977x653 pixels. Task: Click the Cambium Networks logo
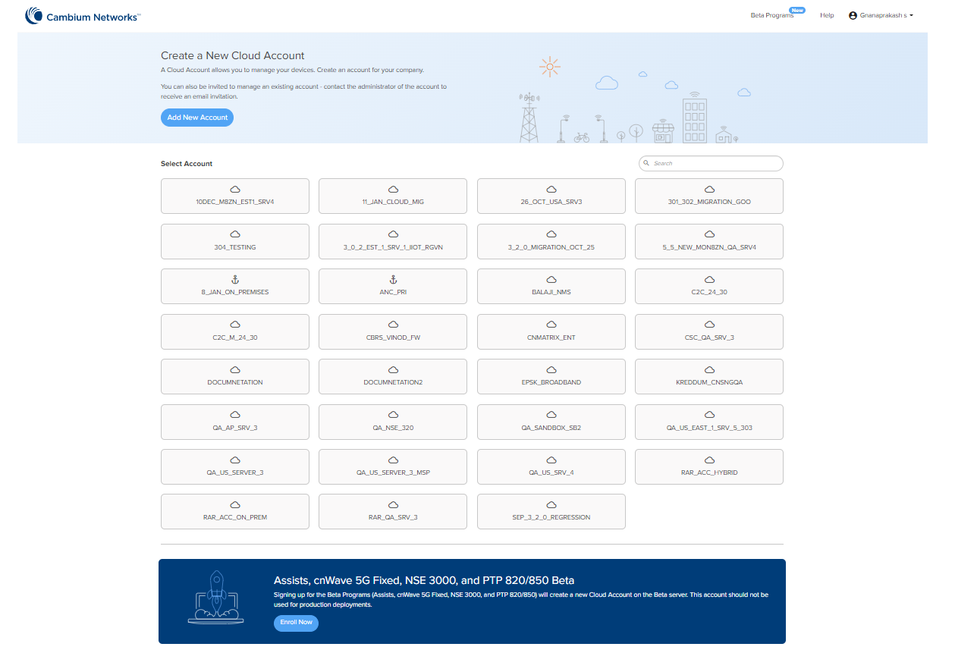[x=83, y=16]
